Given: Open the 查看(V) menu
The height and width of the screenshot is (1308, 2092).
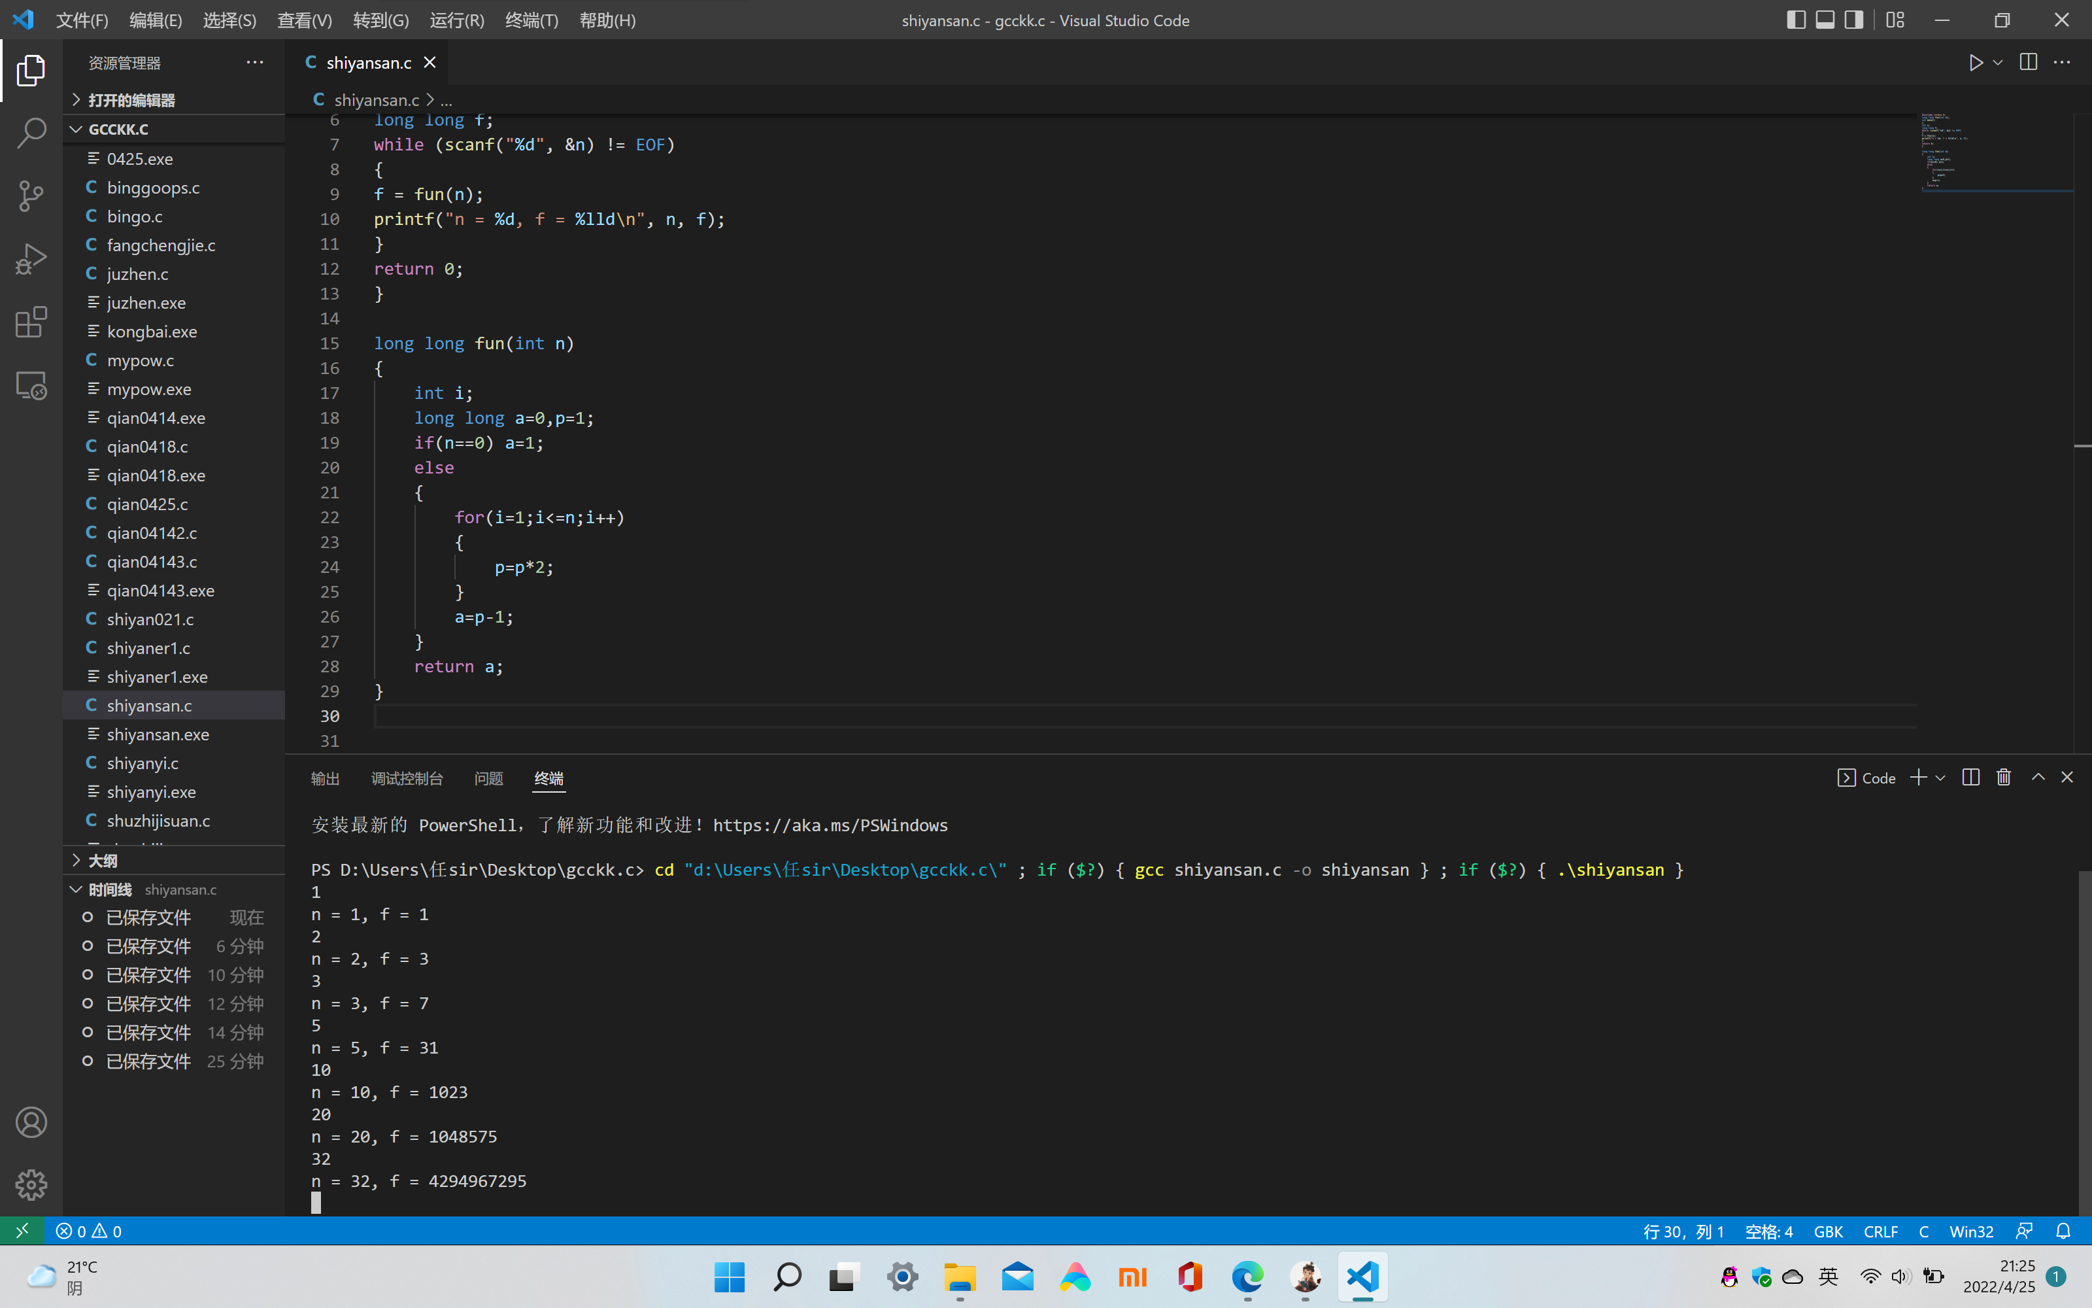Looking at the screenshot, I should pyautogui.click(x=304, y=20).
